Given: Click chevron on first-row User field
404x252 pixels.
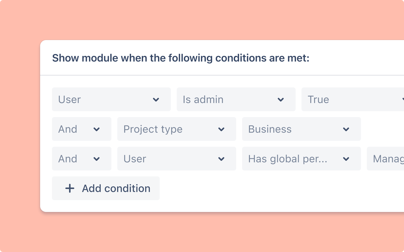Looking at the screenshot, I should click(x=156, y=100).
